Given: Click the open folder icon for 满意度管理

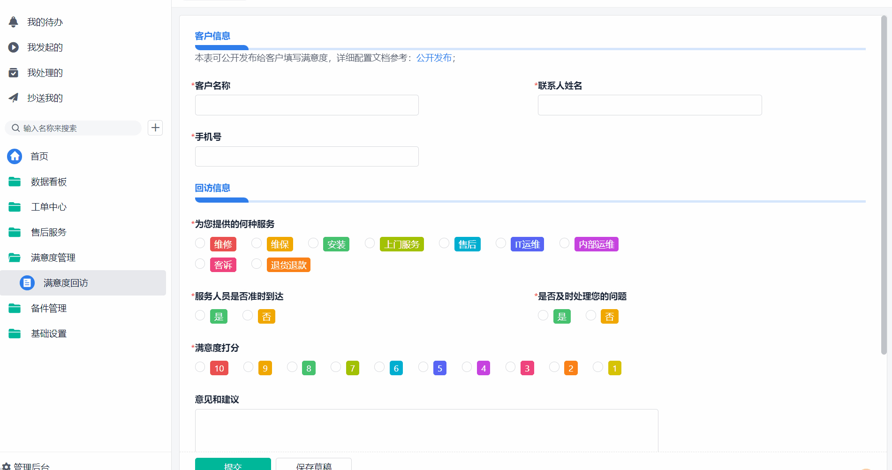Looking at the screenshot, I should (15, 258).
